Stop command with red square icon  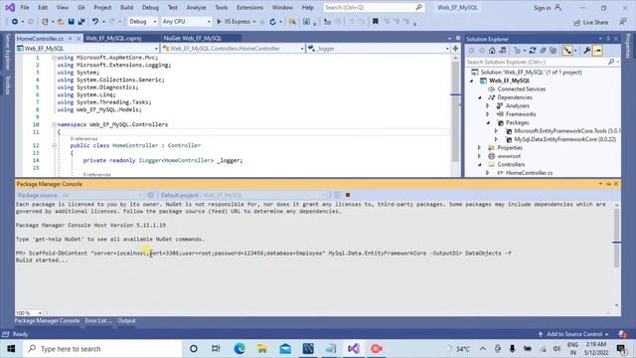pos(348,195)
